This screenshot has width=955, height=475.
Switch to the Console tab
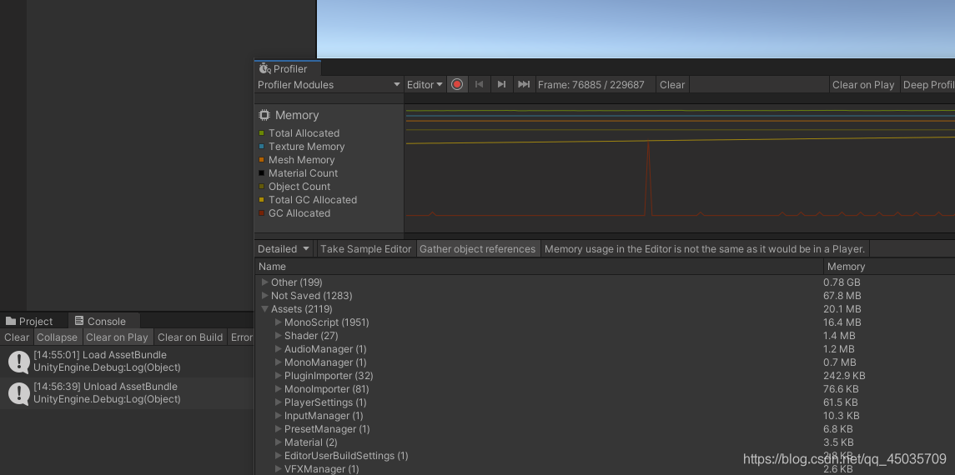[x=105, y=321]
